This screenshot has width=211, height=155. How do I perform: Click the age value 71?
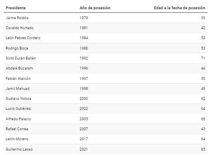[203, 58]
